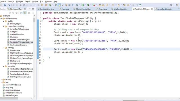This screenshot has height=101, width=180.
Task: Click the Debug bug icon in toolbar
Action: click(77, 5)
